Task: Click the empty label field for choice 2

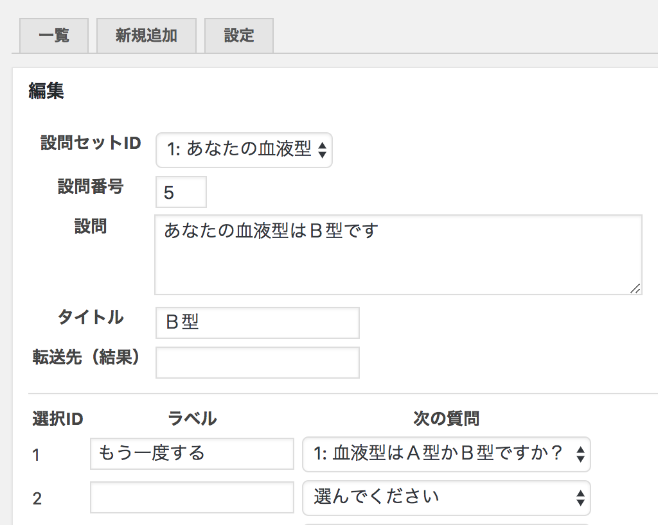Action: 191,497
